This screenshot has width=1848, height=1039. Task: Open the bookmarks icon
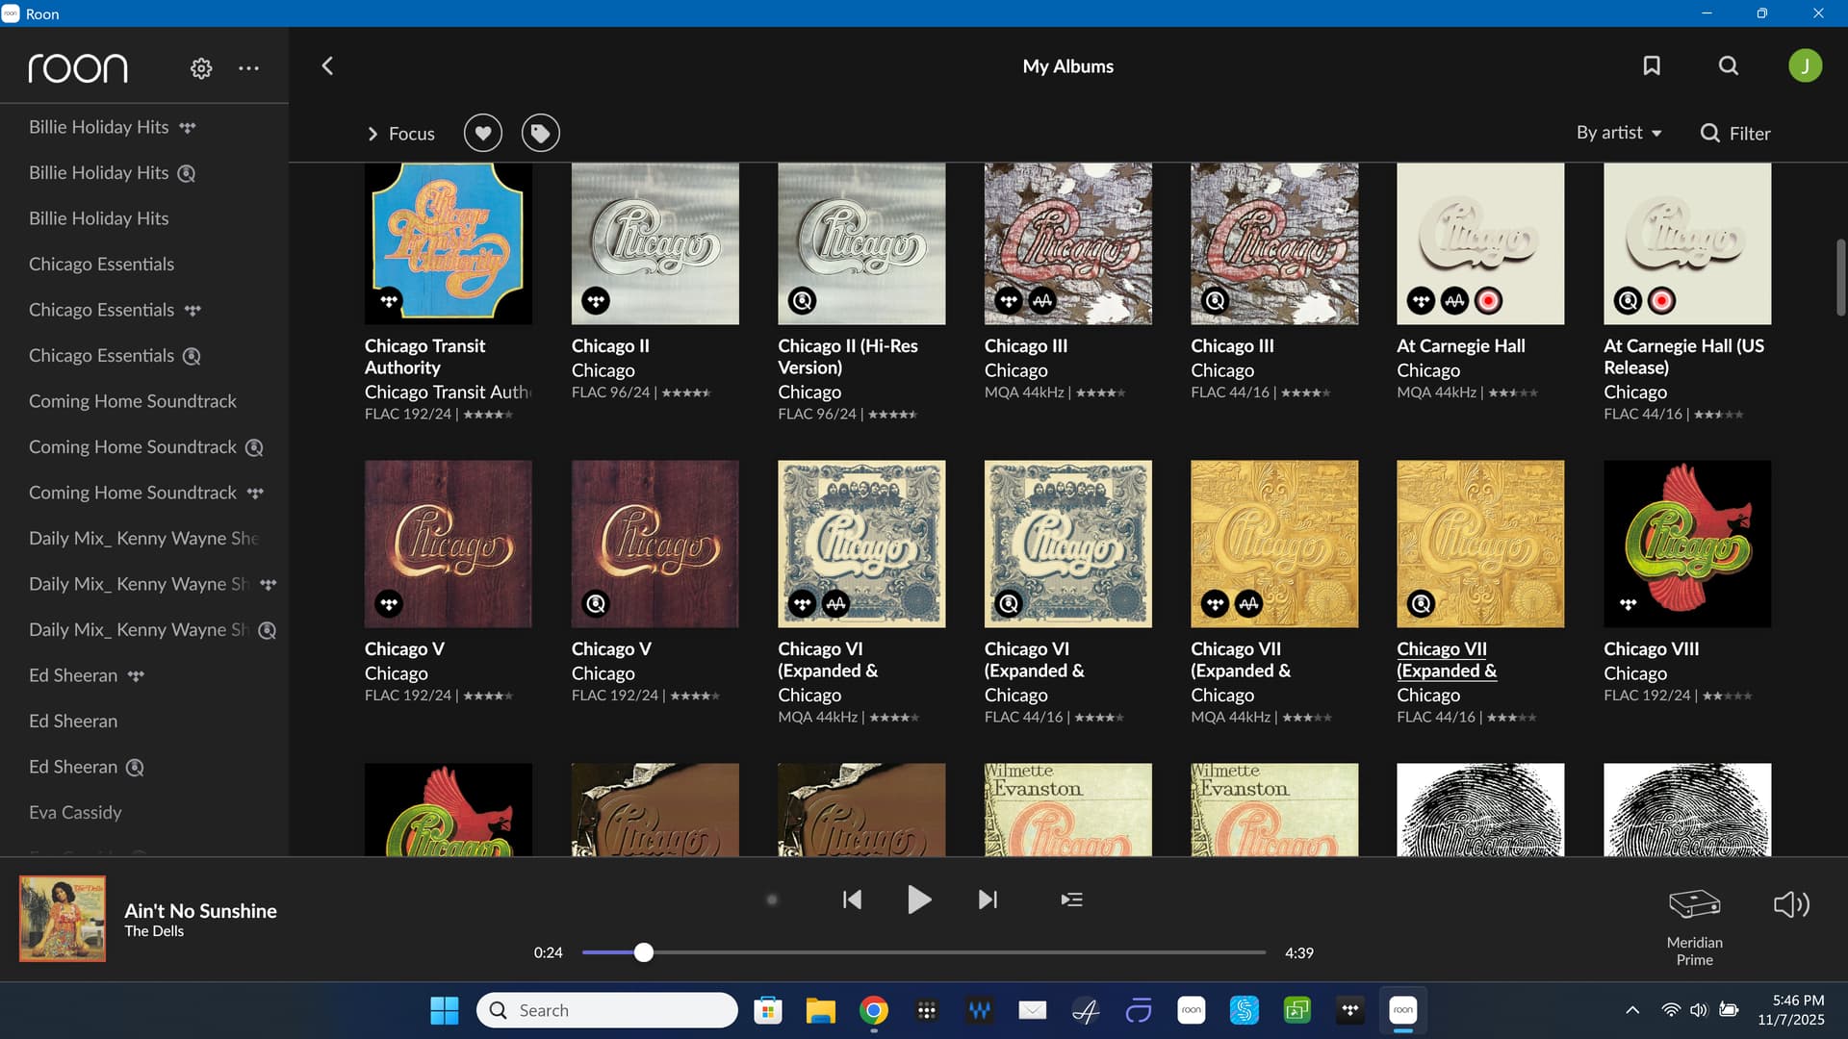pyautogui.click(x=1652, y=65)
